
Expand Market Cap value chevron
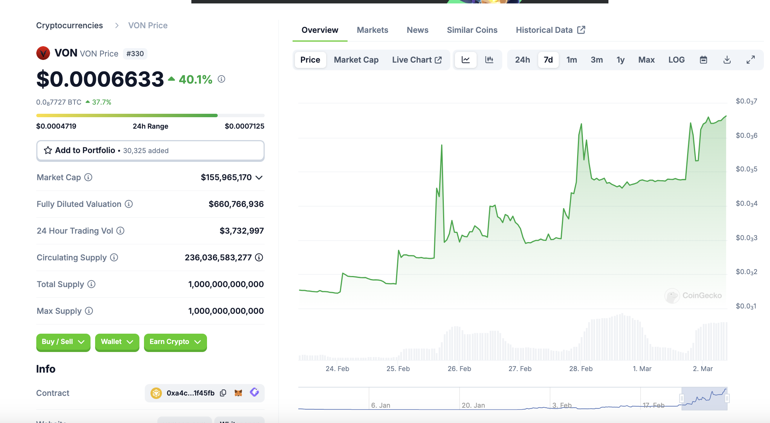(259, 178)
